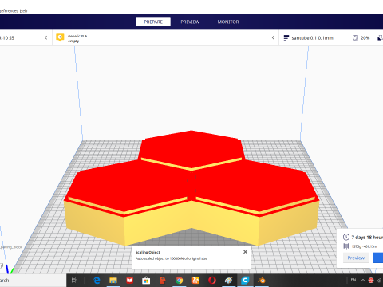Expand hidden system tray icons
This screenshot has width=383, height=287.
363,280
